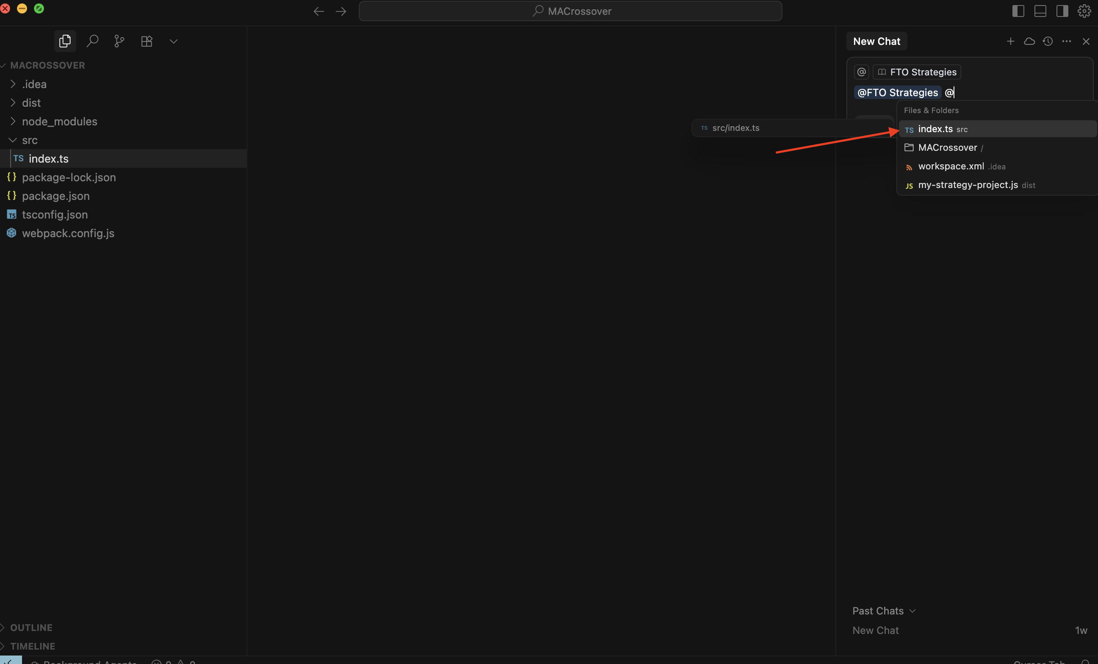Click the new chat plus icon
Image resolution: width=1098 pixels, height=664 pixels.
pos(1010,41)
